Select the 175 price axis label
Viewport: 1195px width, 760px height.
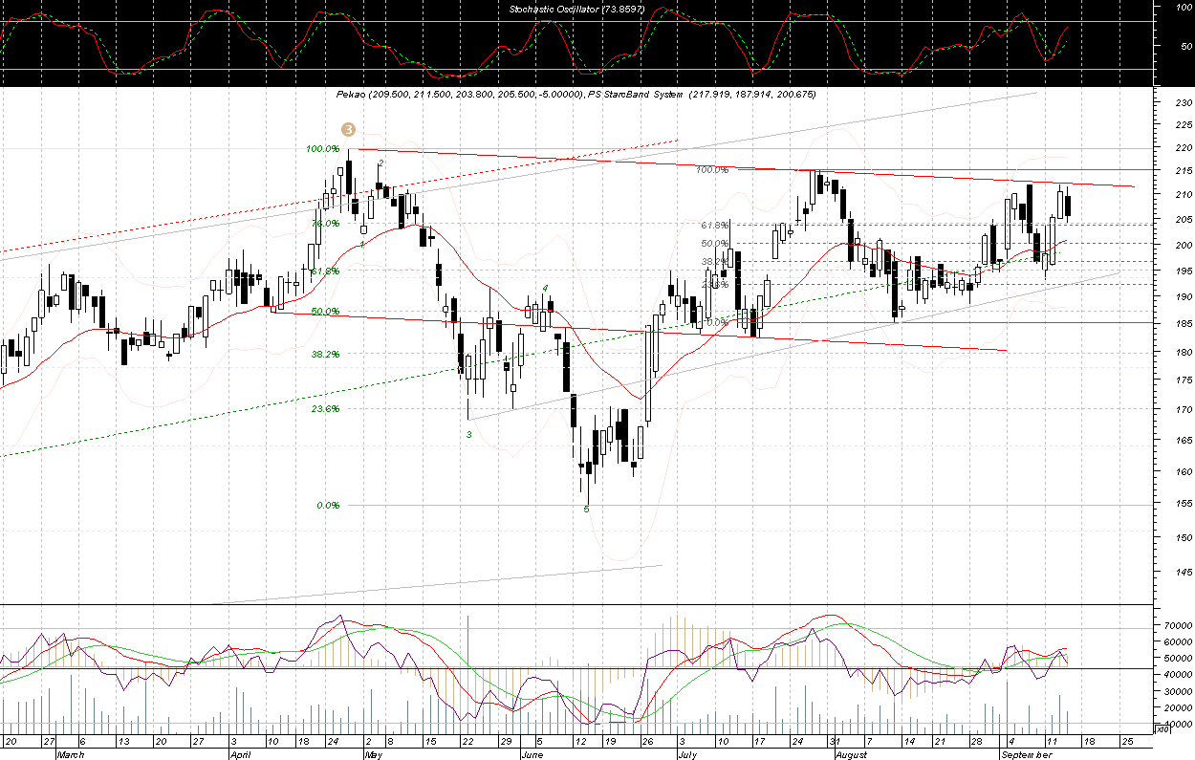click(x=1182, y=380)
